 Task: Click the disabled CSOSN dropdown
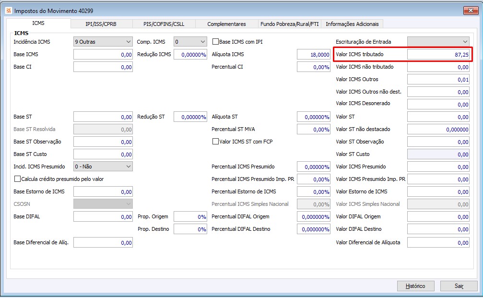(x=103, y=203)
